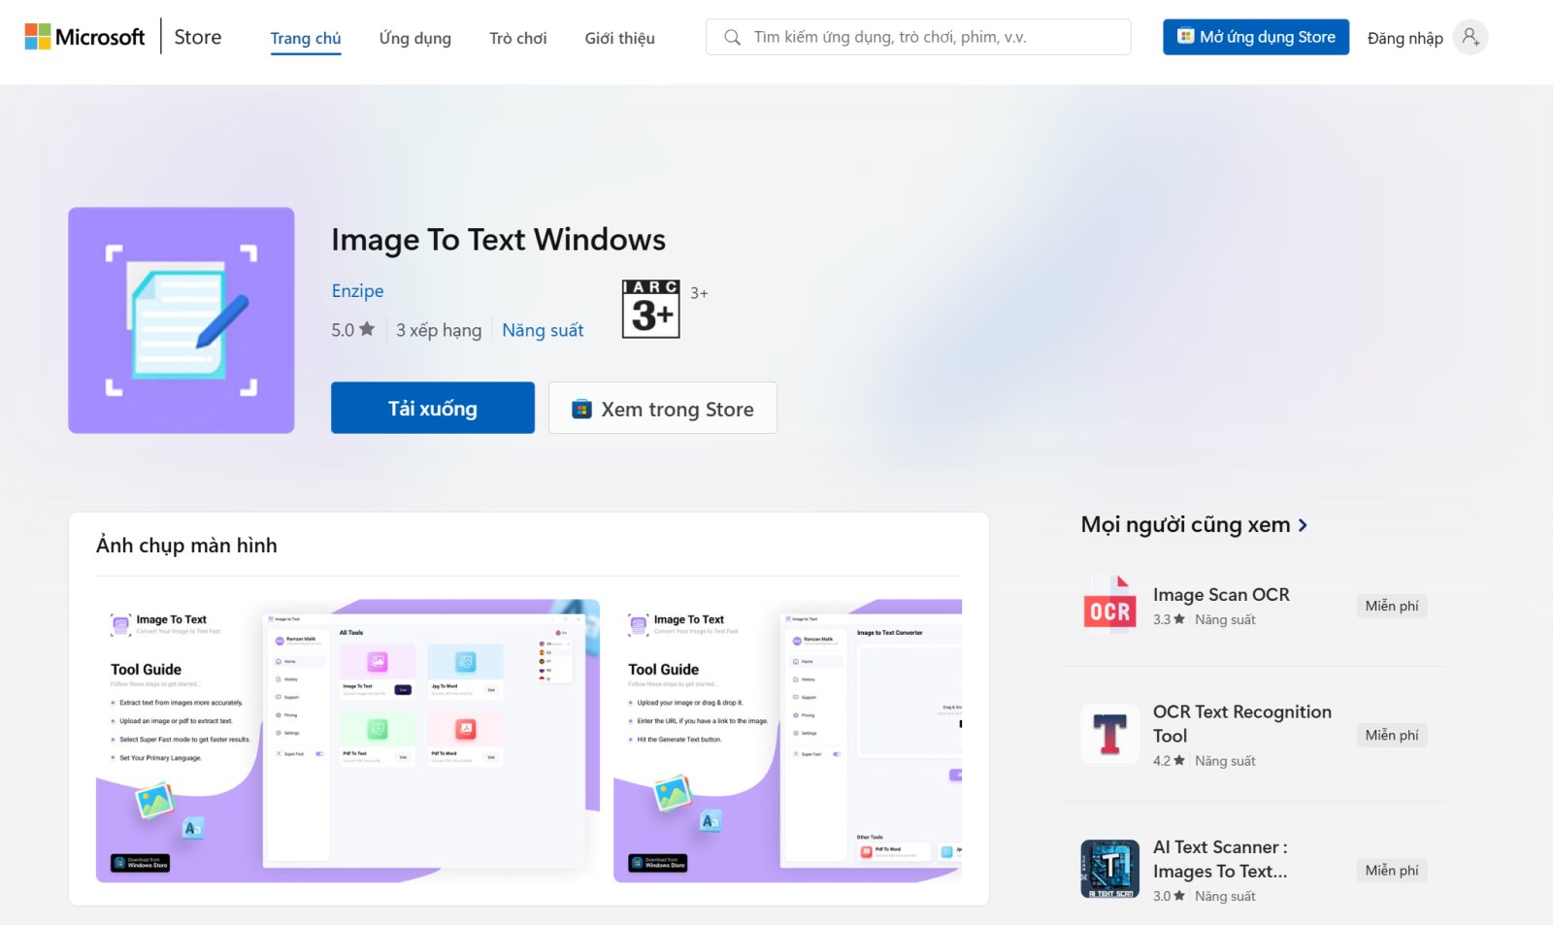Open the OCR Text Recognition Tool icon

tap(1109, 734)
